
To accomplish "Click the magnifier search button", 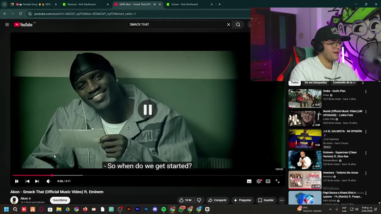I will (x=238, y=25).
